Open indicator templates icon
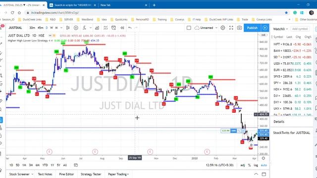Image resolution: width=317 pixels, height=178 pixels. click(106, 28)
